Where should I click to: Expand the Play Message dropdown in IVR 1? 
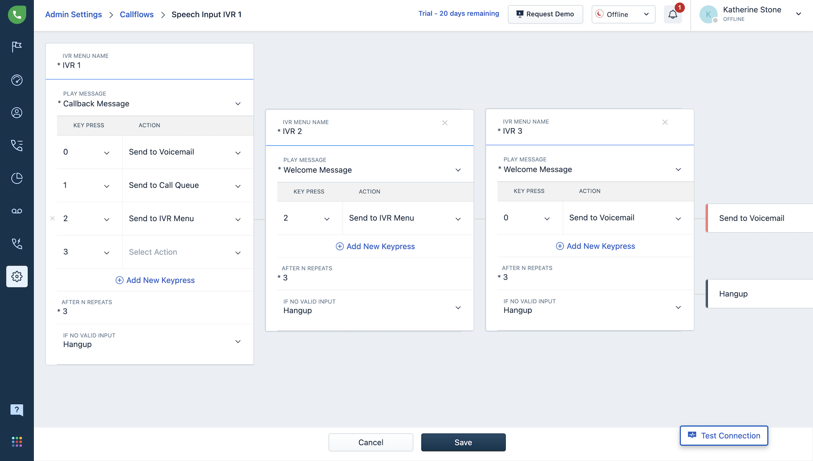237,104
